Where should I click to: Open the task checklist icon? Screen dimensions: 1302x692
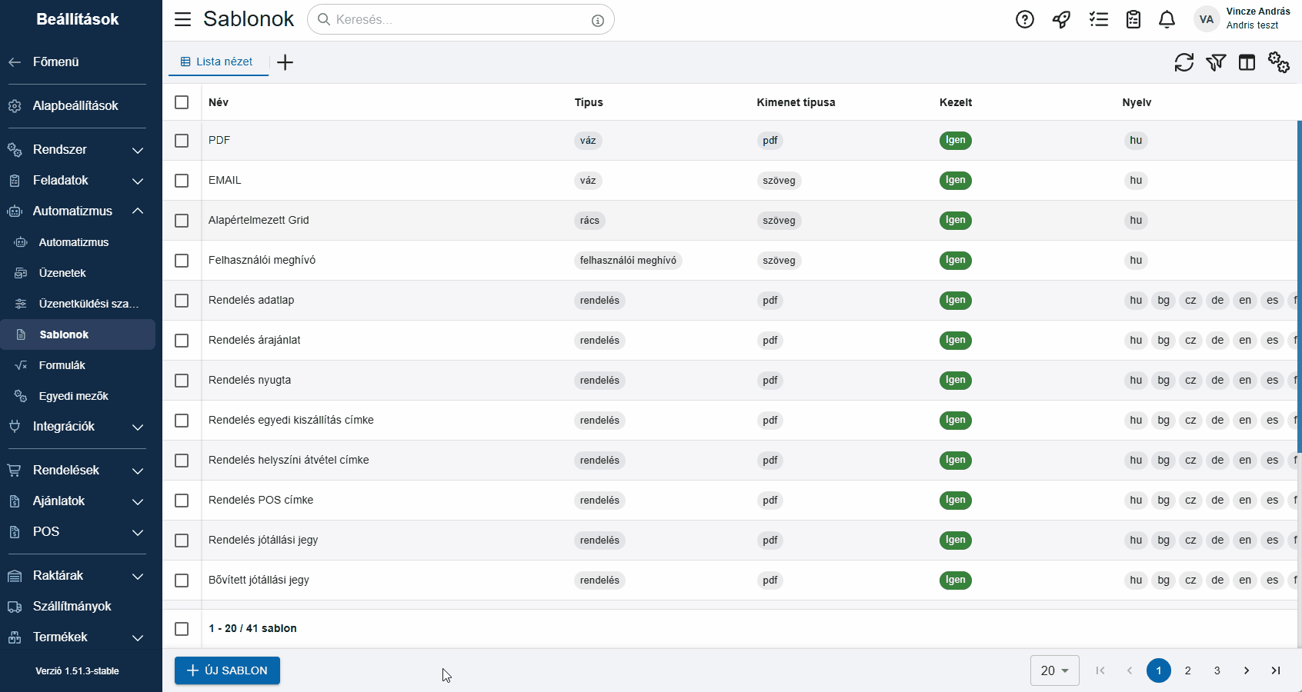pos(1098,19)
